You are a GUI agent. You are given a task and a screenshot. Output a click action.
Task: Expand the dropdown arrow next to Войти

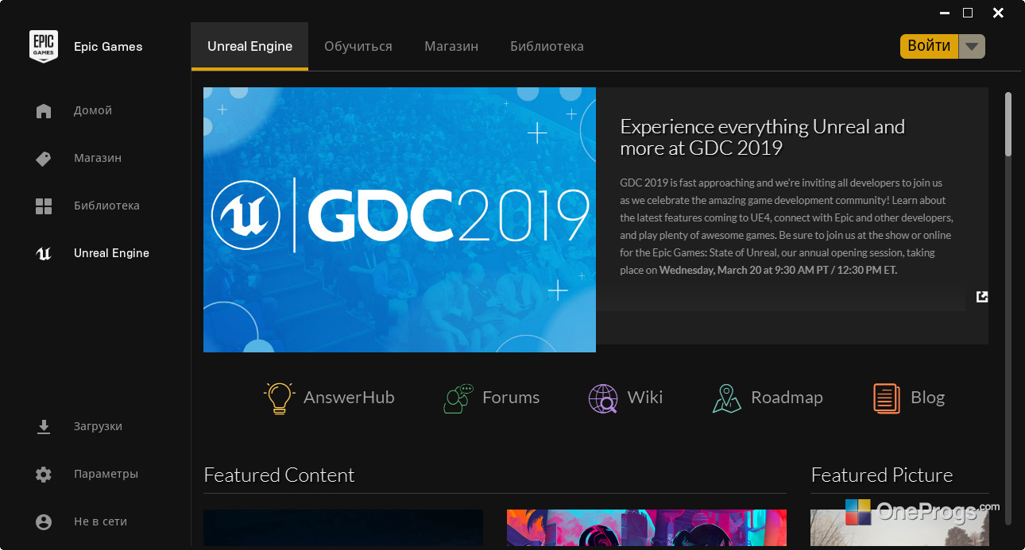click(x=972, y=47)
